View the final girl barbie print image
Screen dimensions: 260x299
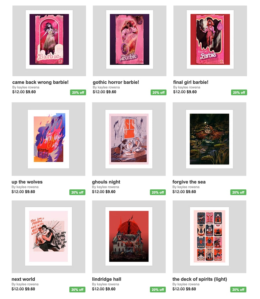point(210,41)
